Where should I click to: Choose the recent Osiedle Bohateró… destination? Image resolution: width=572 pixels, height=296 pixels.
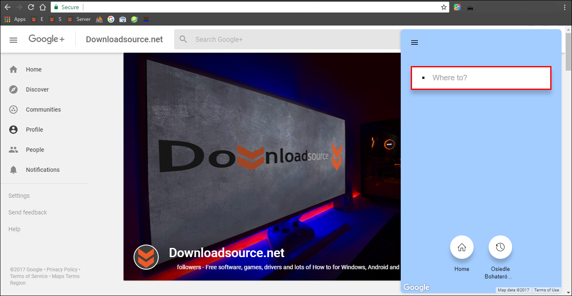500,247
